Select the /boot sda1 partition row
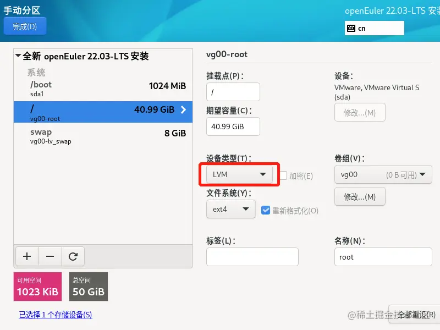 [103, 89]
